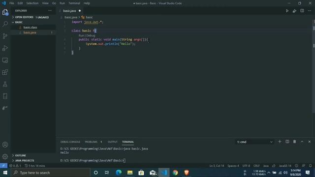Image resolution: width=315 pixels, height=177 pixels.
Task: Click the basic.java breadcrumb
Action: [71, 17]
